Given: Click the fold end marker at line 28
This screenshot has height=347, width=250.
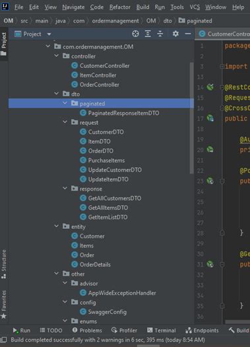Looking at the screenshot, I should 222,232.
